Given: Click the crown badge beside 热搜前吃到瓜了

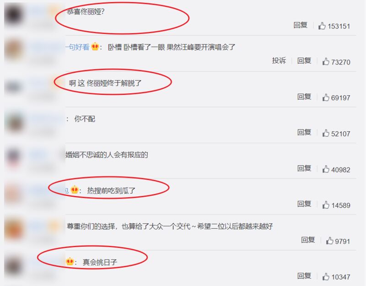Looking at the screenshot, I should point(75,189).
